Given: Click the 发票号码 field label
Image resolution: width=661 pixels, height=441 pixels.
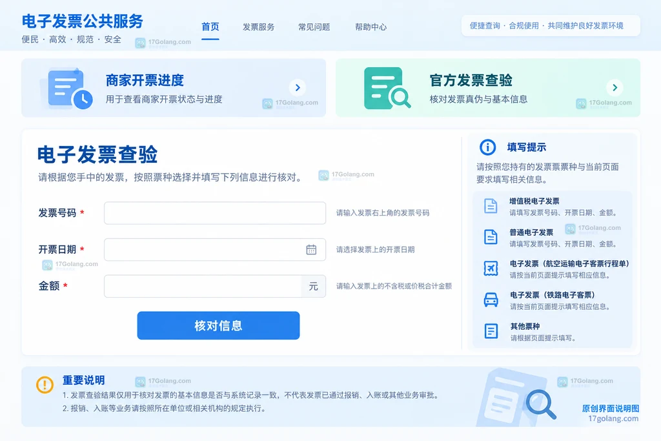Looking at the screenshot, I should point(57,213).
